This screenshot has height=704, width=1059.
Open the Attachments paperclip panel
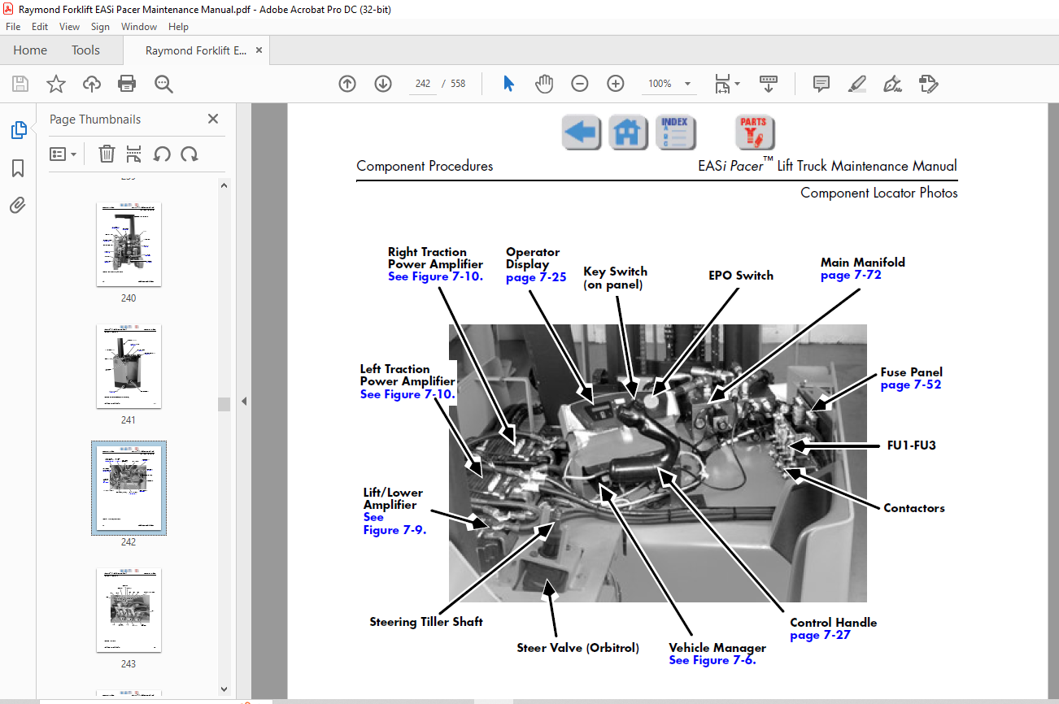(x=18, y=206)
